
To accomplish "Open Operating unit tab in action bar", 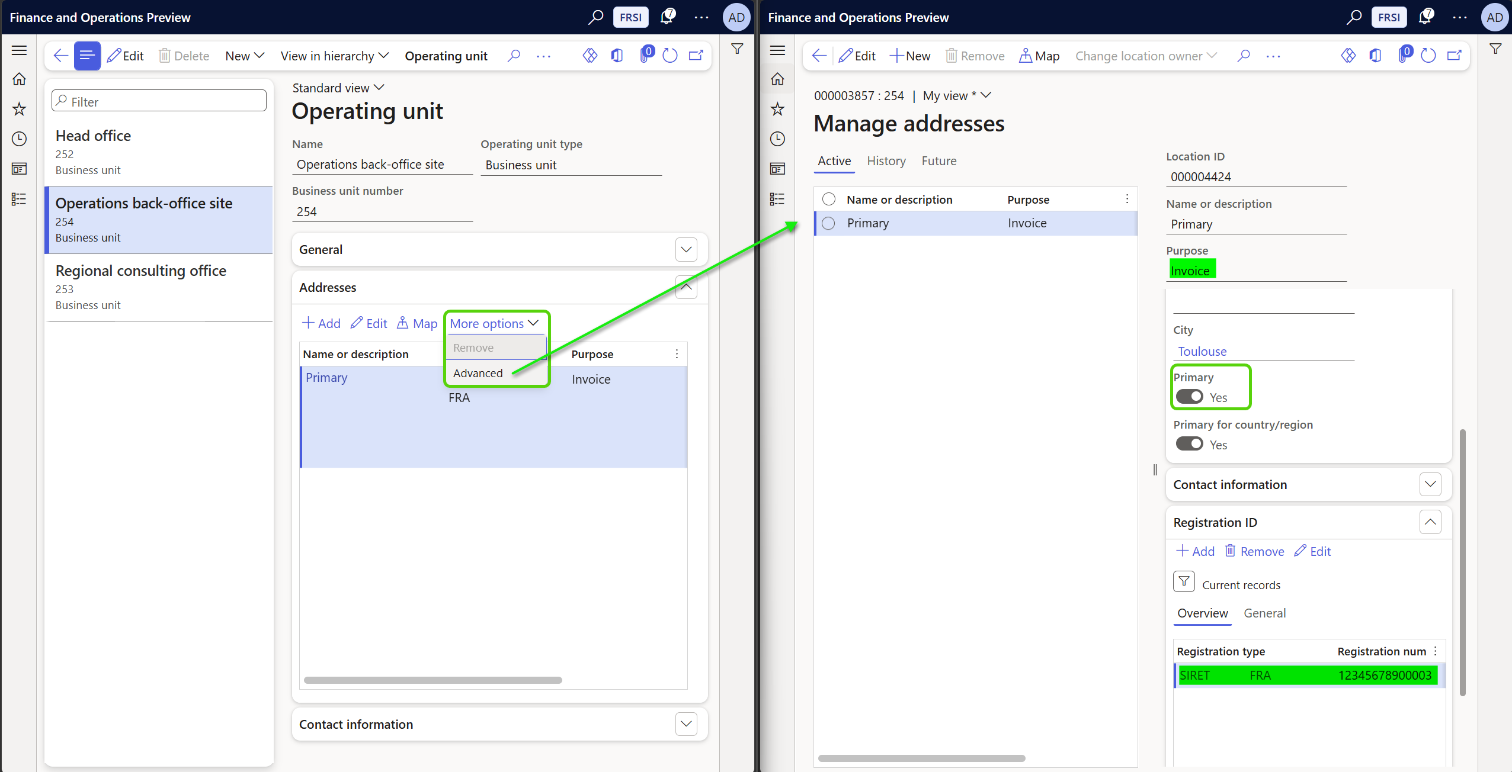I will coord(446,56).
